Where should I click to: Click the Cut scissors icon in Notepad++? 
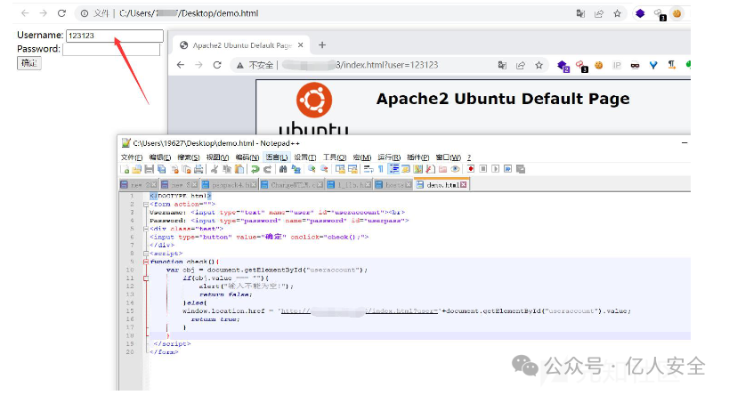215,169
